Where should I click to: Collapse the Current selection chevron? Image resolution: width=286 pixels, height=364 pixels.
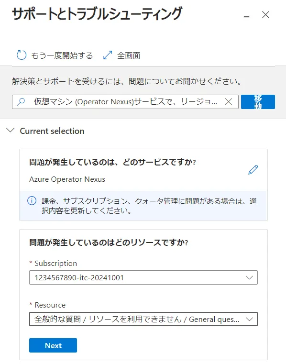[10, 130]
